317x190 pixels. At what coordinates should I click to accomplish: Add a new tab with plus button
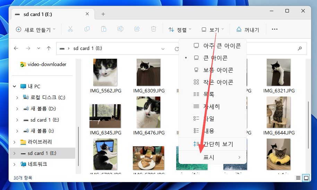[103, 14]
